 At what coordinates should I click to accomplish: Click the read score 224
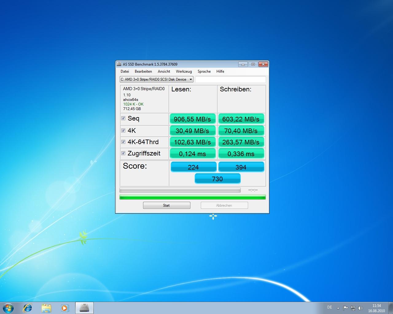[193, 167]
